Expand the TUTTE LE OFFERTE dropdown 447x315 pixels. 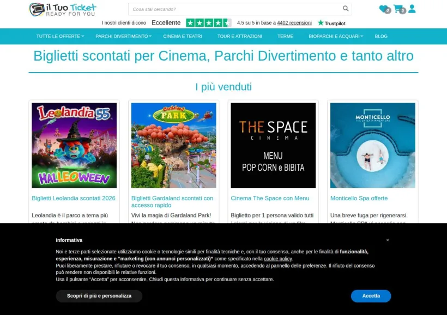coord(60,36)
